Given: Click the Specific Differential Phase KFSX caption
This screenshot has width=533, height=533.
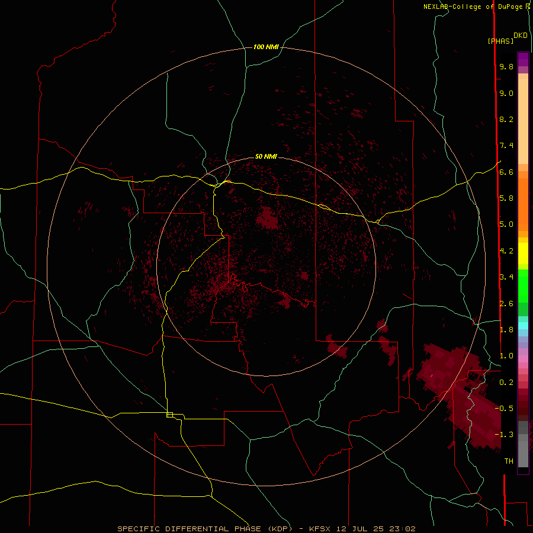Looking at the screenshot, I should (x=266, y=529).
